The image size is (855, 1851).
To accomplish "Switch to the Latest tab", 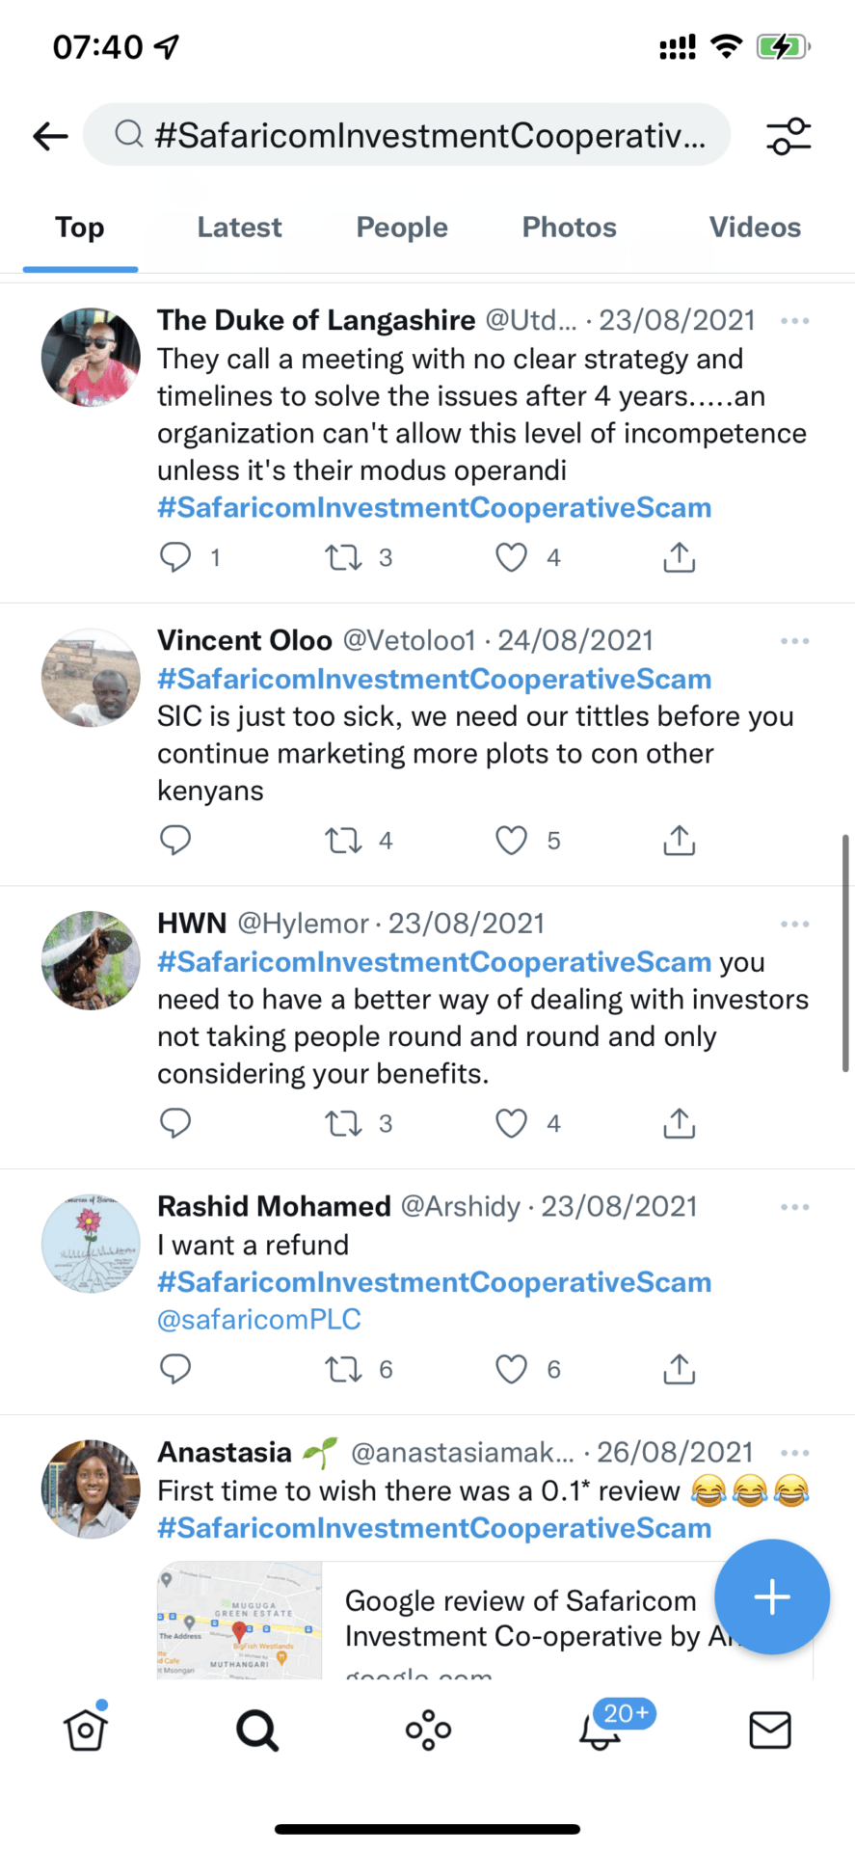I will point(239,228).
